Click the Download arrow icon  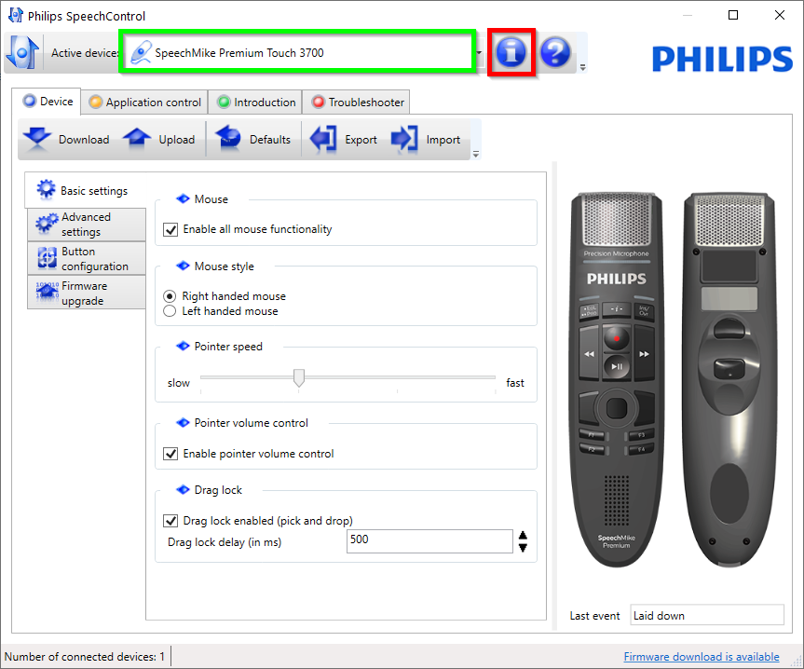(37, 139)
